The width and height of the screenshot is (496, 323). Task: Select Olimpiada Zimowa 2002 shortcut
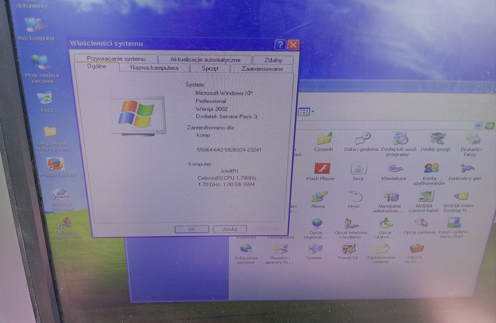(67, 227)
